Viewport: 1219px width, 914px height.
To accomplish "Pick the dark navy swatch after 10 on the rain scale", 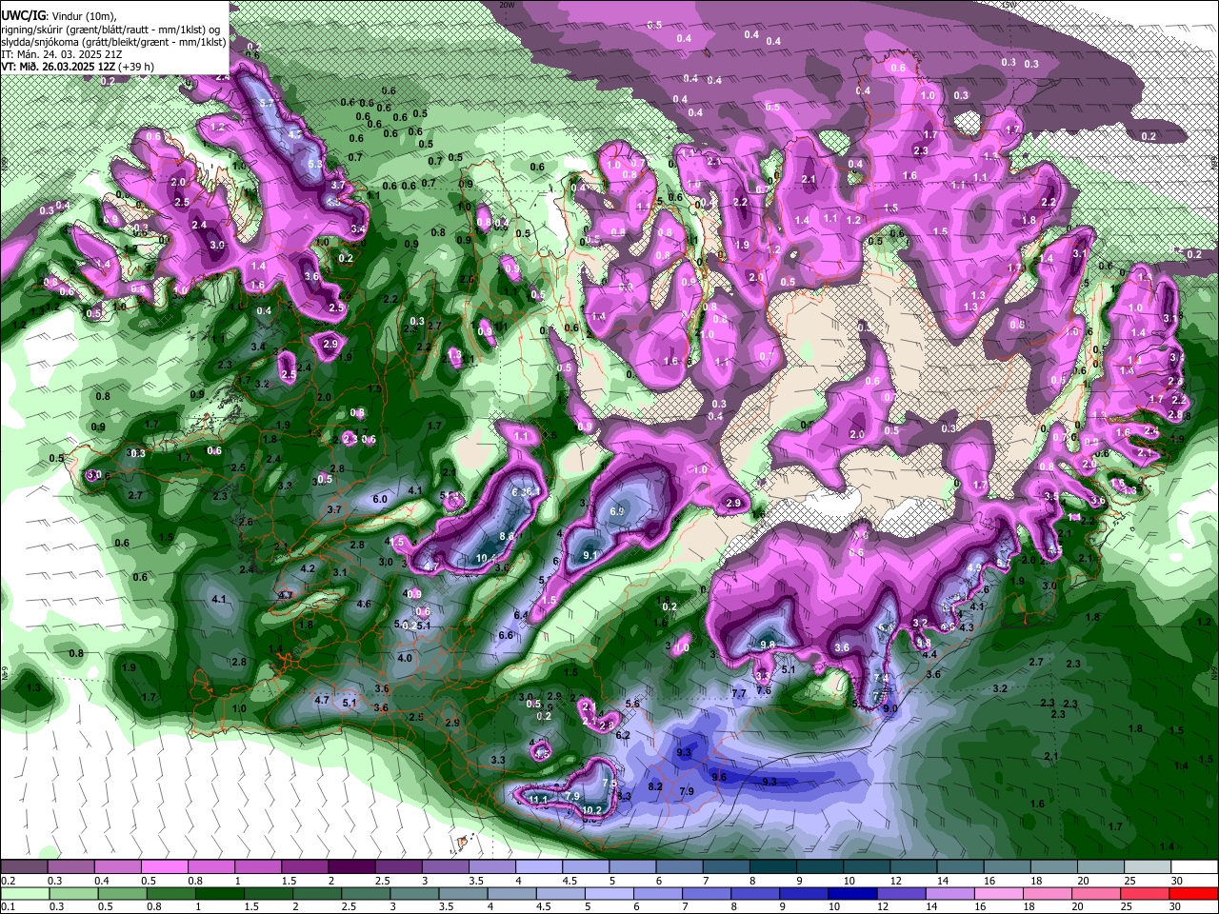I will tap(851, 893).
